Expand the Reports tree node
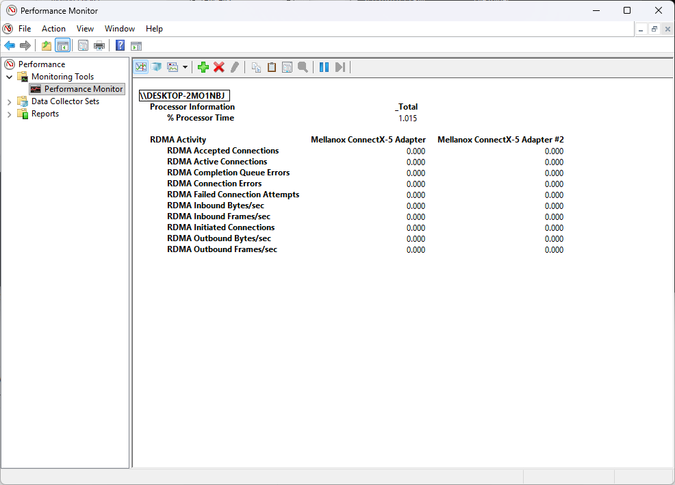Screen dimensions: 675x485 coord(10,114)
